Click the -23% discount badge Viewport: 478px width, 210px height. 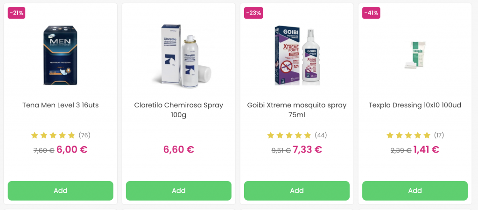point(253,13)
